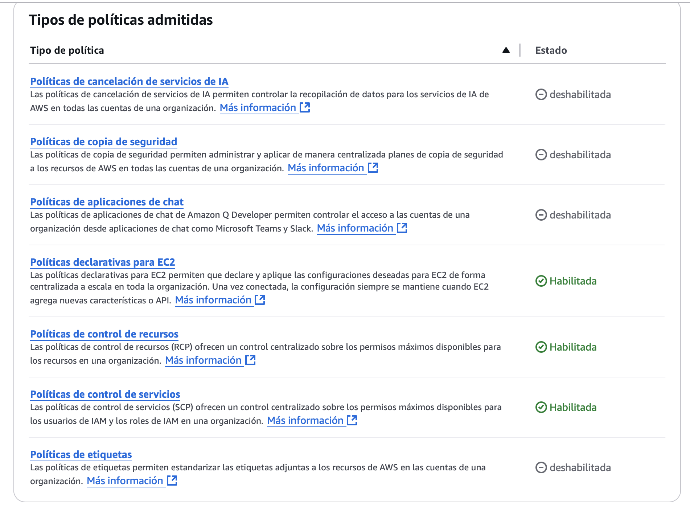The image size is (690, 511).
Task: Open Políticas de aplicaciones de chat link
Action: click(107, 202)
